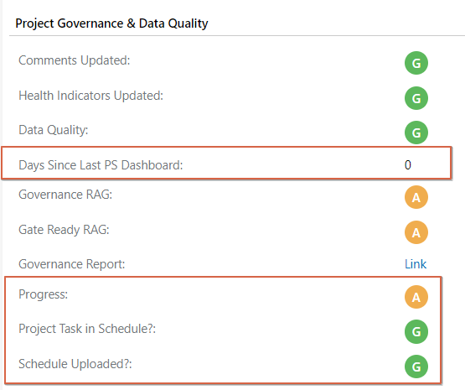Click the Data Quality label text
The width and height of the screenshot is (465, 390).
[x=54, y=130]
